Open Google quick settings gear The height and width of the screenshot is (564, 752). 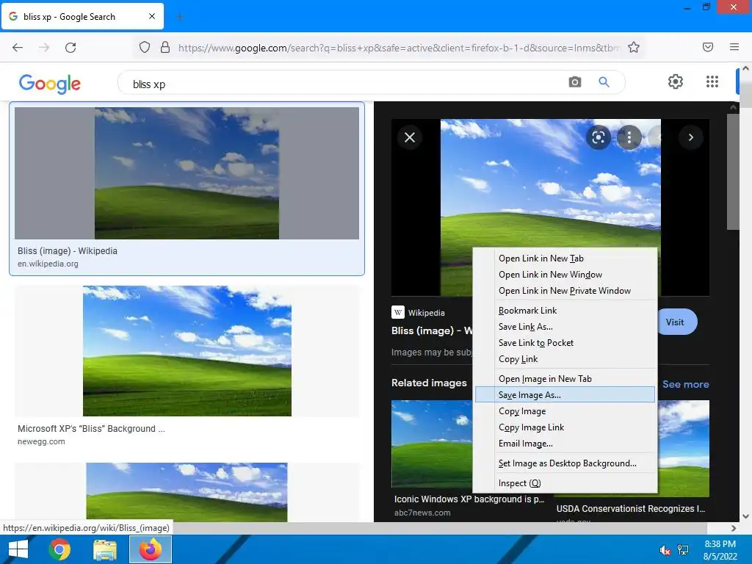coord(676,82)
